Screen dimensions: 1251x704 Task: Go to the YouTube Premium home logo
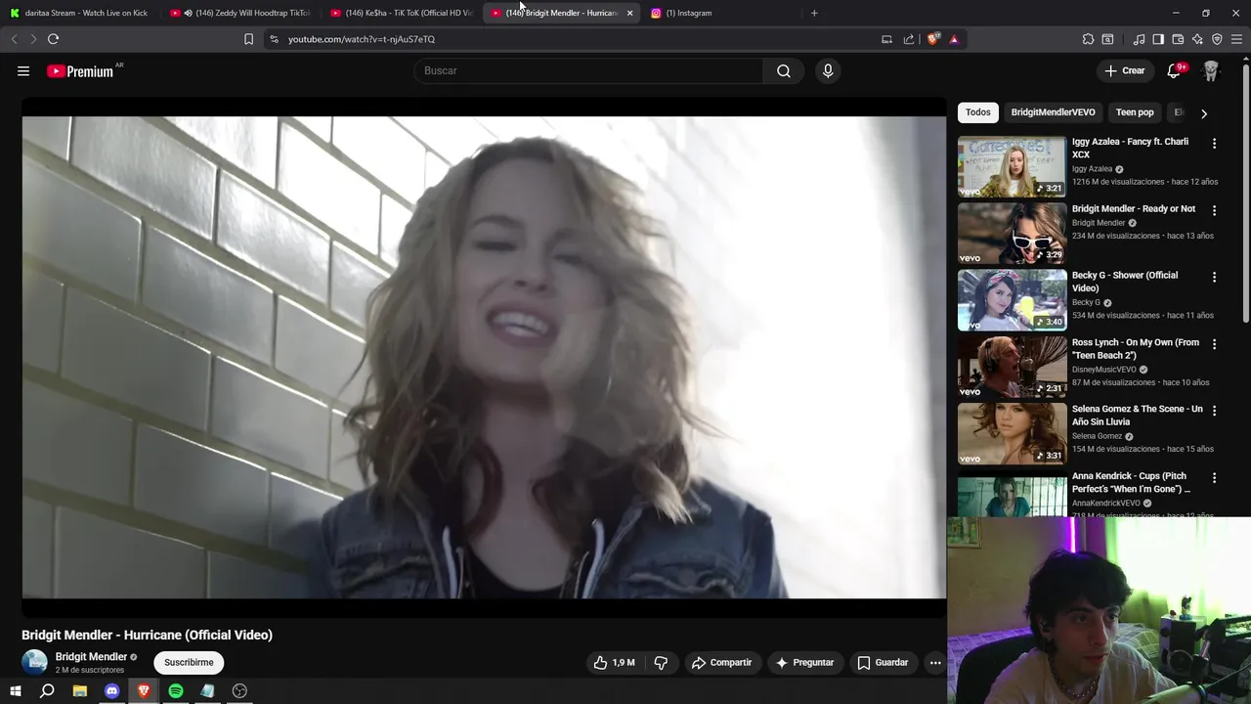[80, 71]
